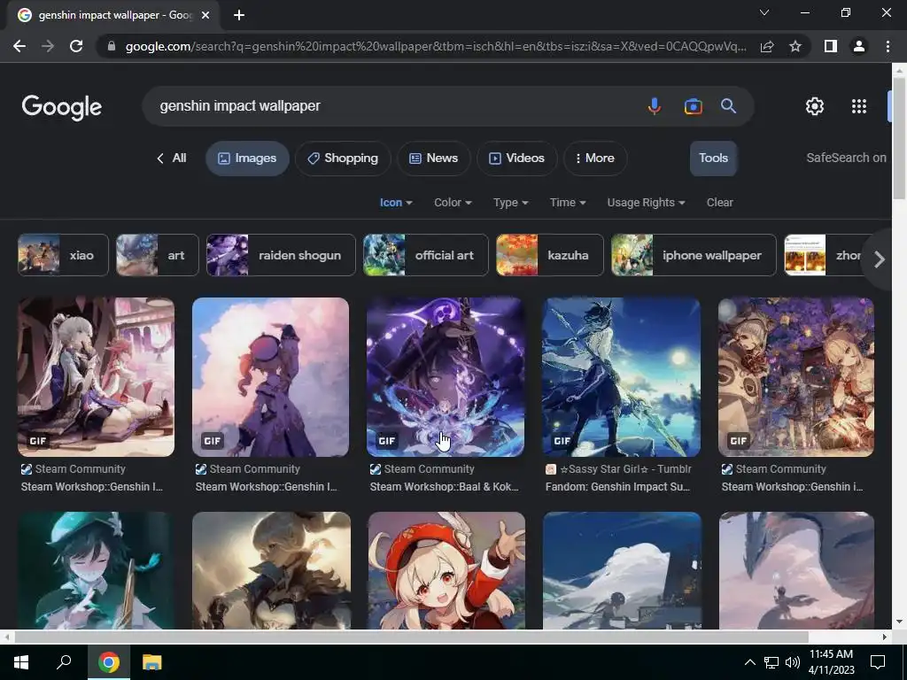Open the volume control in tray
Screen dimensions: 907x680
point(793,662)
